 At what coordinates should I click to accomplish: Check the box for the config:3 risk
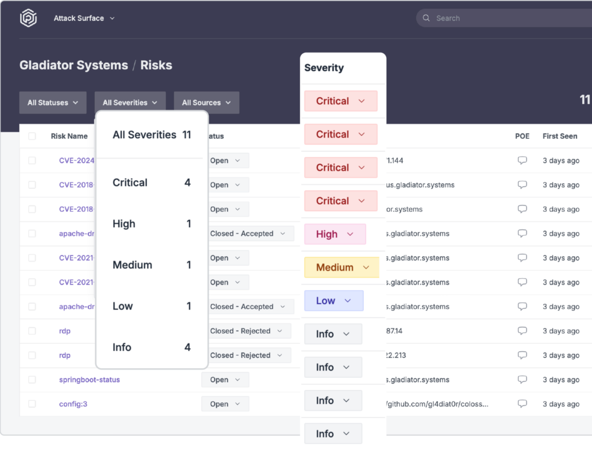[x=32, y=404]
